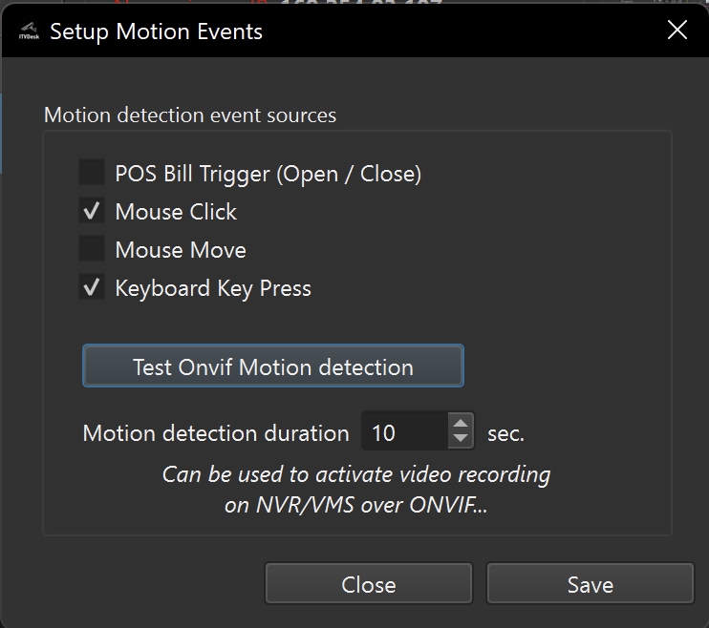Uncheck the Keyboard Key Press checkbox
The image size is (709, 628).
[x=92, y=288]
